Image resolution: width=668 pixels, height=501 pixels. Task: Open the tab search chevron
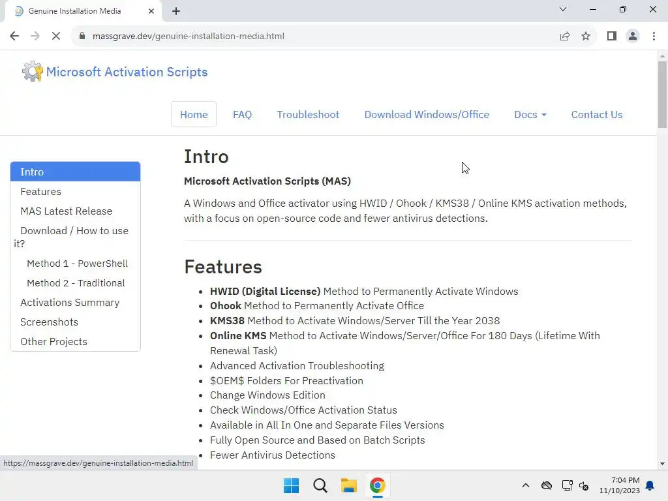[x=563, y=9]
